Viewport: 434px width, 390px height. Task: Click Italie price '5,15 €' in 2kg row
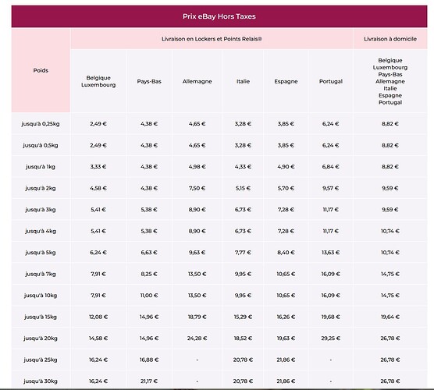point(243,188)
